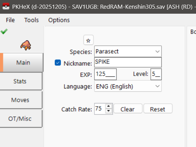Go to the OT/Misc tab
The image size is (196, 147).
coord(20,119)
